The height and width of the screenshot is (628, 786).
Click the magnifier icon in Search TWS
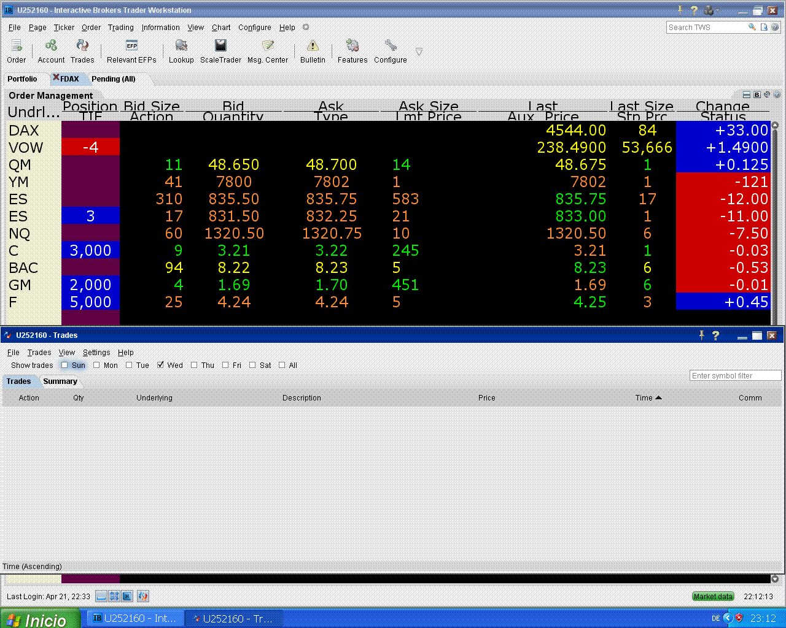point(752,27)
